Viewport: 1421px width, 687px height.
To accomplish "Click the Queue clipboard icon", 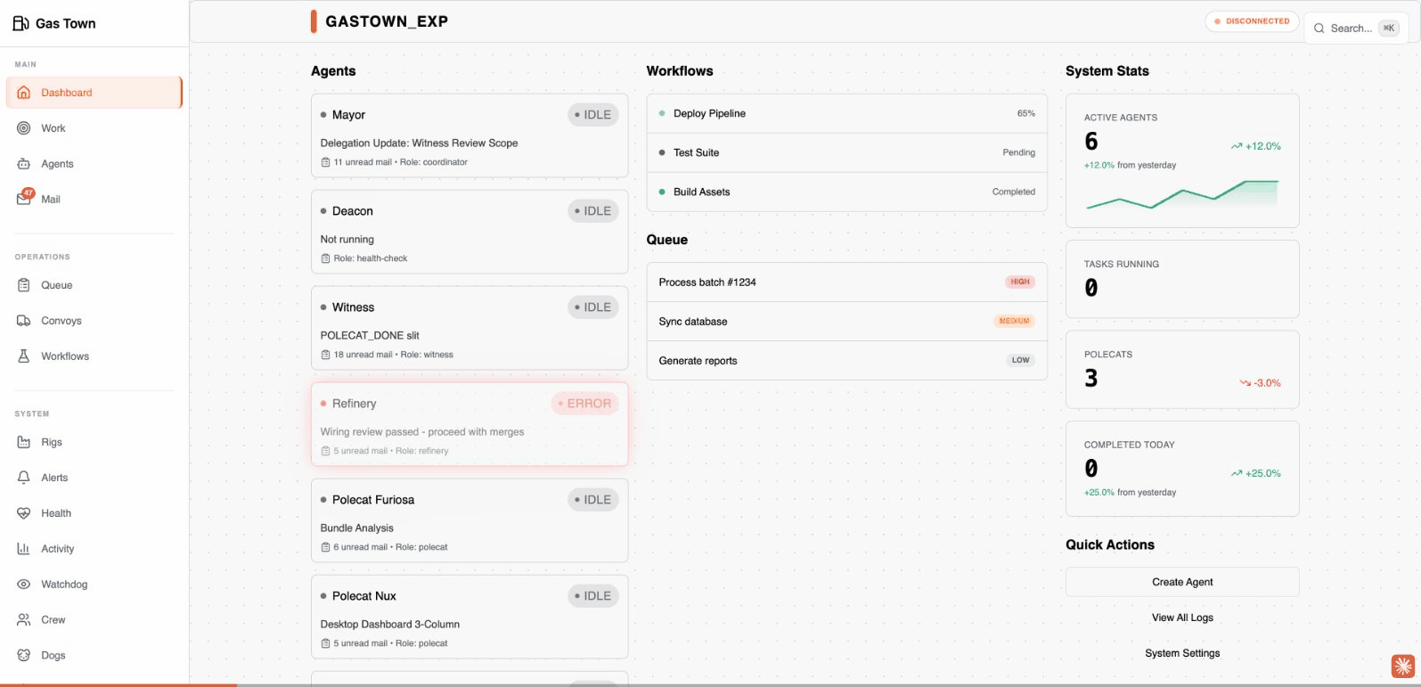I will pyautogui.click(x=24, y=285).
